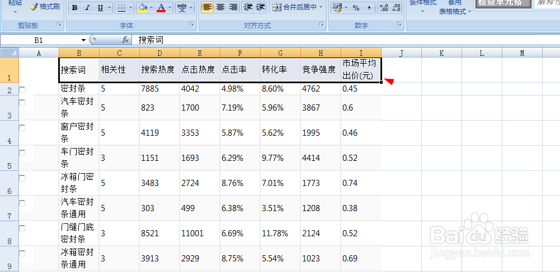Screen dimensions: 560x272
Task: Click the fx insert function icon
Action: [x=125, y=40]
